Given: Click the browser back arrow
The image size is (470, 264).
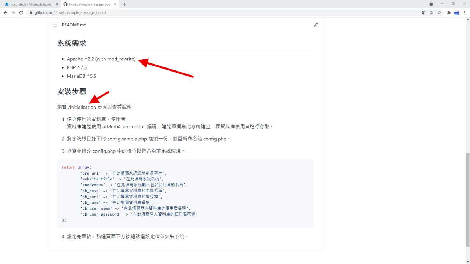Looking at the screenshot, I should pos(5,12).
